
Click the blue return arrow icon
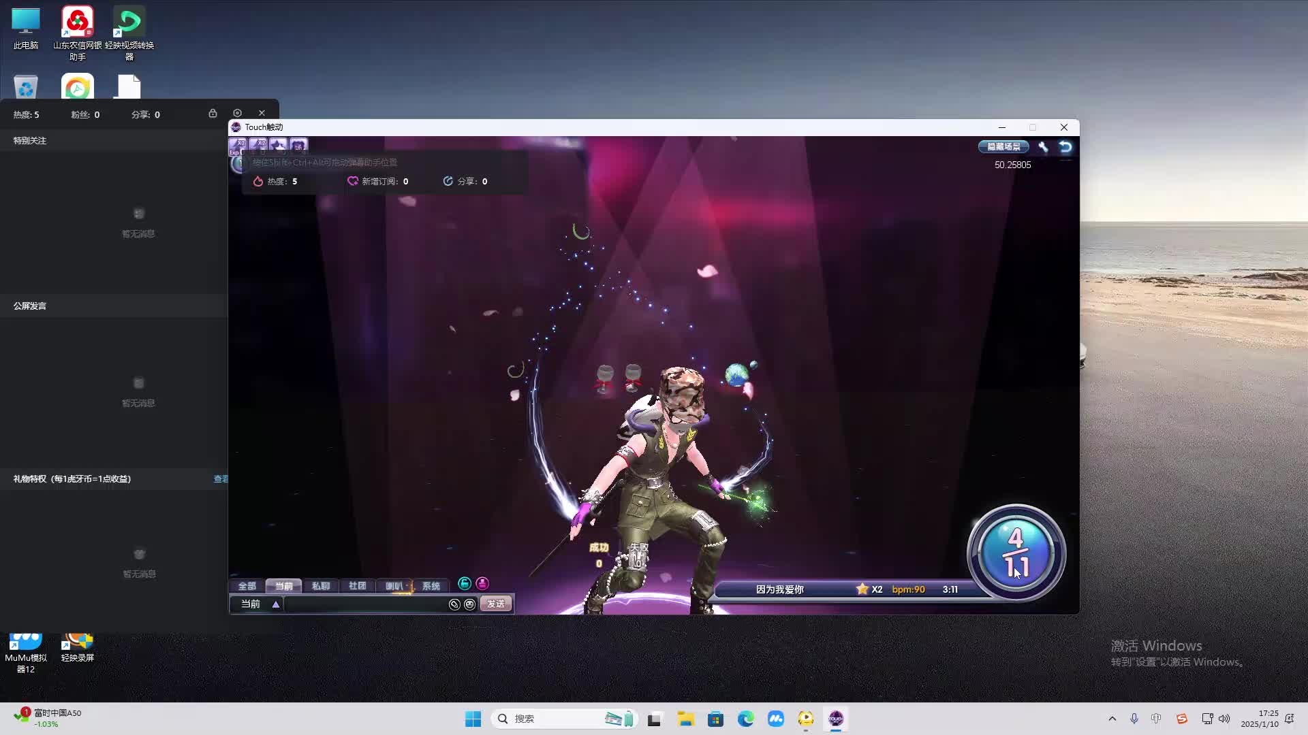tap(1065, 147)
